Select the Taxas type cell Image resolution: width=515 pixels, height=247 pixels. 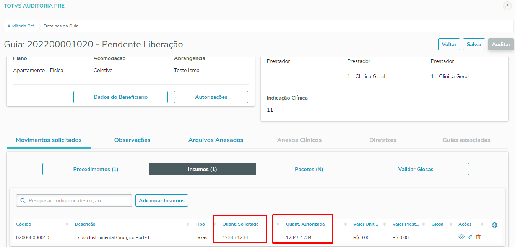click(201, 237)
